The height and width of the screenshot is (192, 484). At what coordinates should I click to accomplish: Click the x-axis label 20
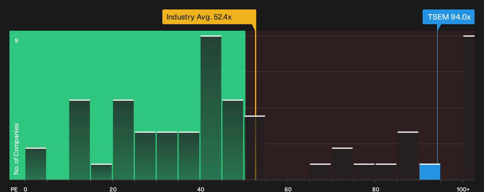click(113, 189)
